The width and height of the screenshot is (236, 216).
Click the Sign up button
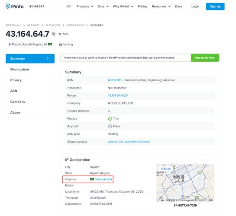tap(215, 6)
